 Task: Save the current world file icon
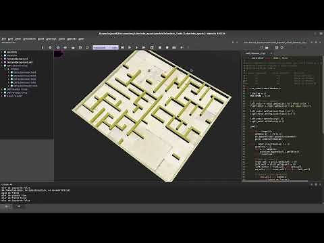(x=80, y=47)
